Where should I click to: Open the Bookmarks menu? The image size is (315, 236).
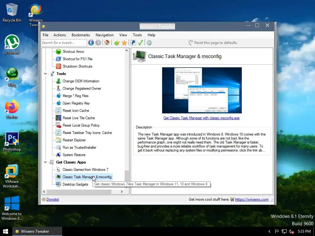click(81, 35)
